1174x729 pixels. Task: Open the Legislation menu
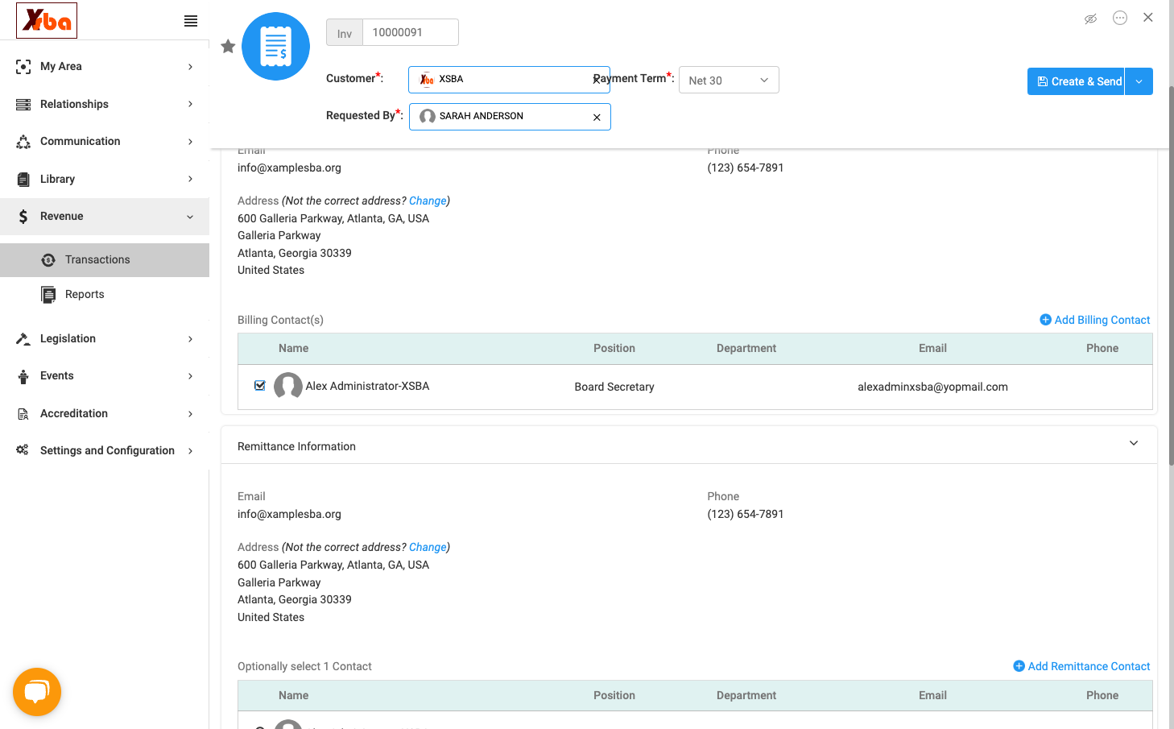click(x=105, y=339)
